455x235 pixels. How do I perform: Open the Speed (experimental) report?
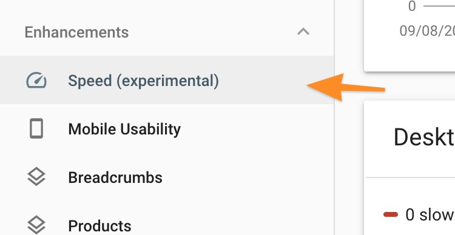coord(143,81)
